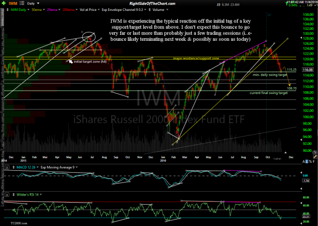The image size is (318, 226).
Task: Click the pencil drawing tools icon
Action: pyautogui.click(x=315, y=156)
